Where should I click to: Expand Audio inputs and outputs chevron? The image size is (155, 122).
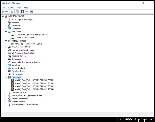point(6,20)
